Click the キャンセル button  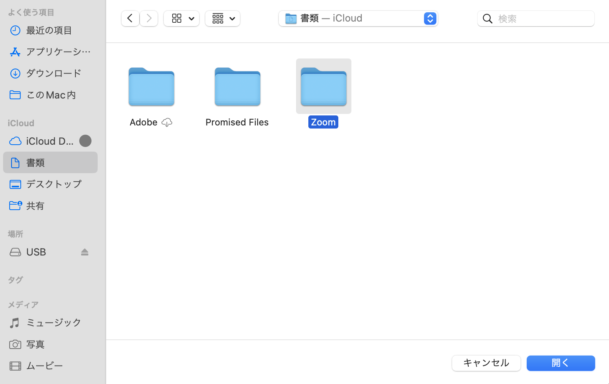coord(486,363)
